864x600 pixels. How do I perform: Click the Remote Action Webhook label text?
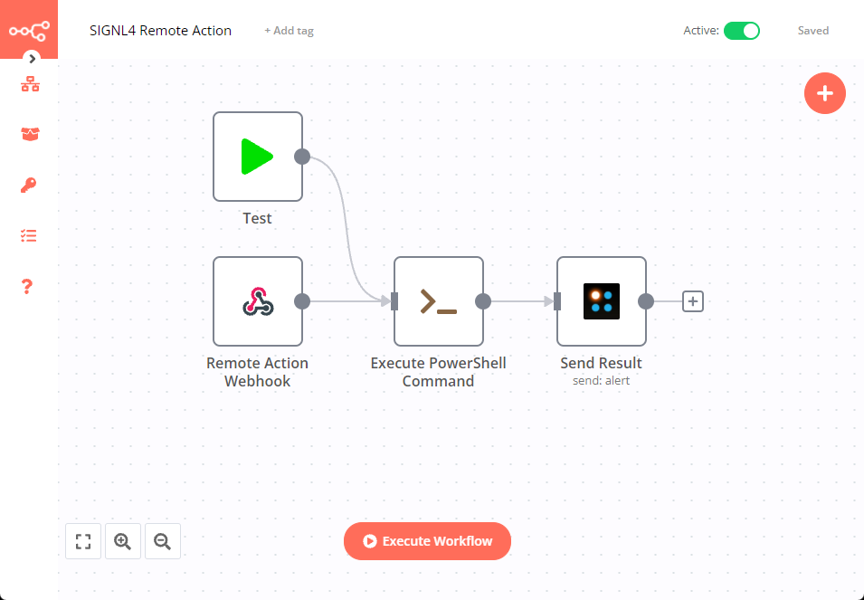(x=257, y=372)
